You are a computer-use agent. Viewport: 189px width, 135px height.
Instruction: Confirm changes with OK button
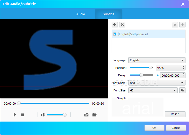coord(154,128)
